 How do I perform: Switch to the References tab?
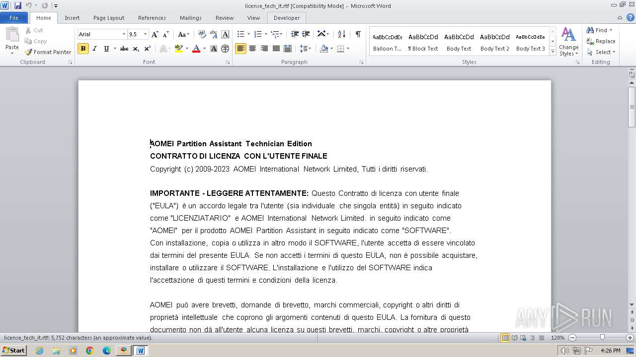(x=152, y=18)
